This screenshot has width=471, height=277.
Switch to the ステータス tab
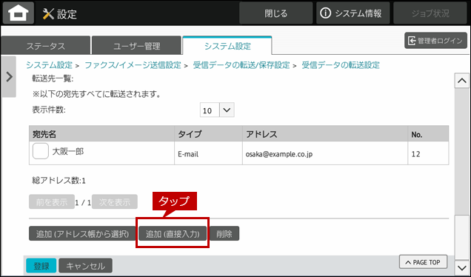pos(45,46)
